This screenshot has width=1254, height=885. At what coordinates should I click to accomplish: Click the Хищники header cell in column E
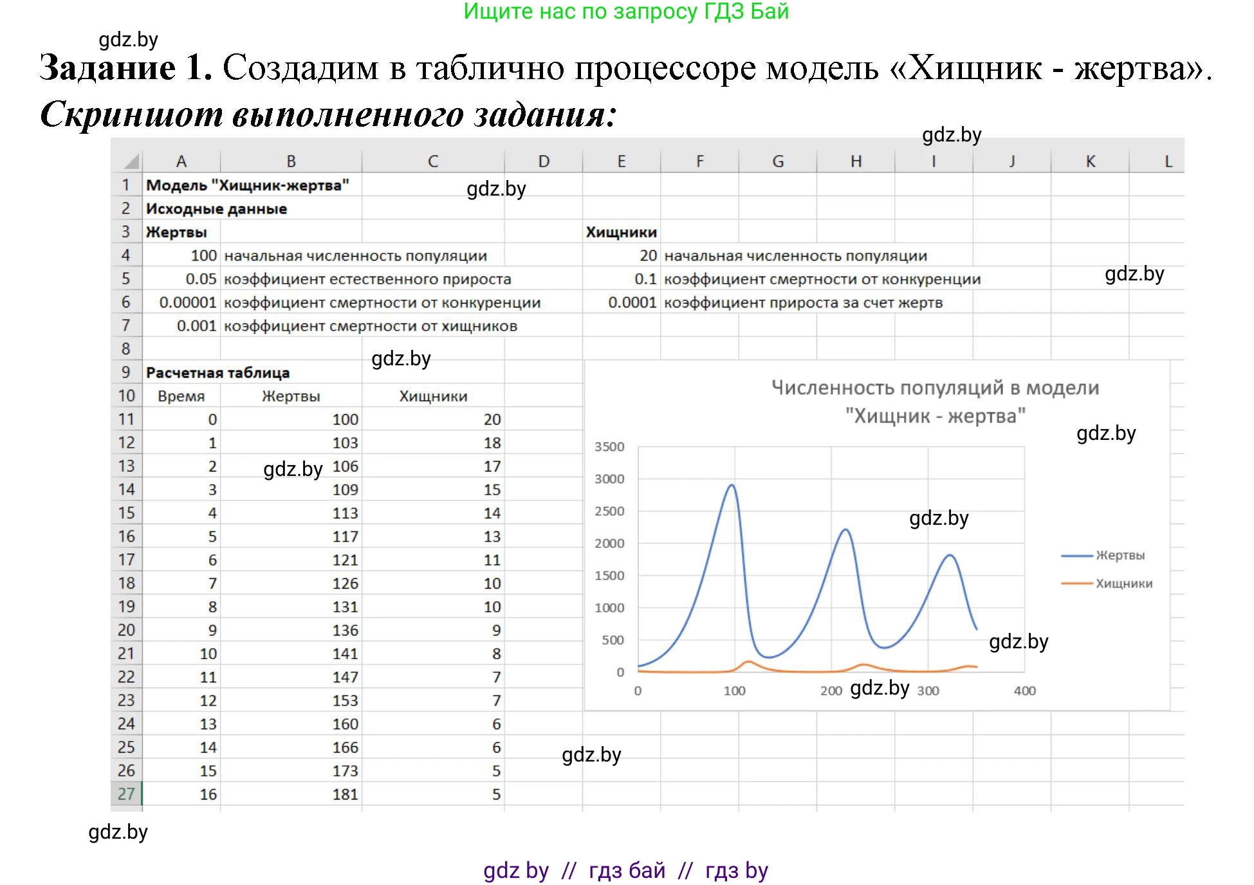tap(621, 232)
